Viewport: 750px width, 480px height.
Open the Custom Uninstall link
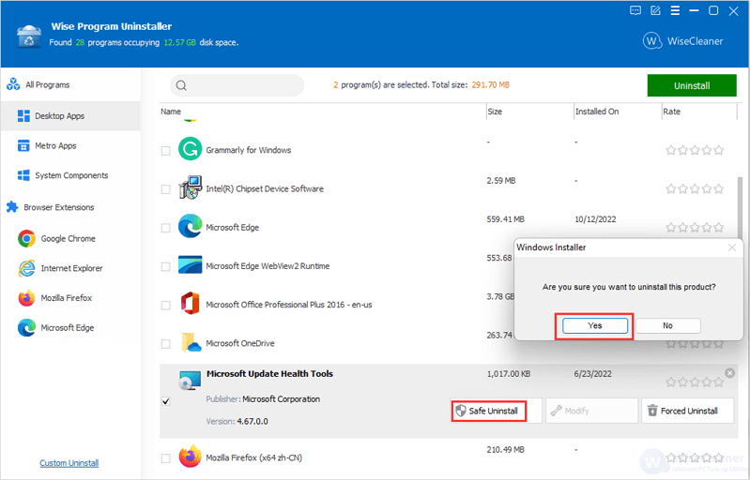(x=69, y=463)
